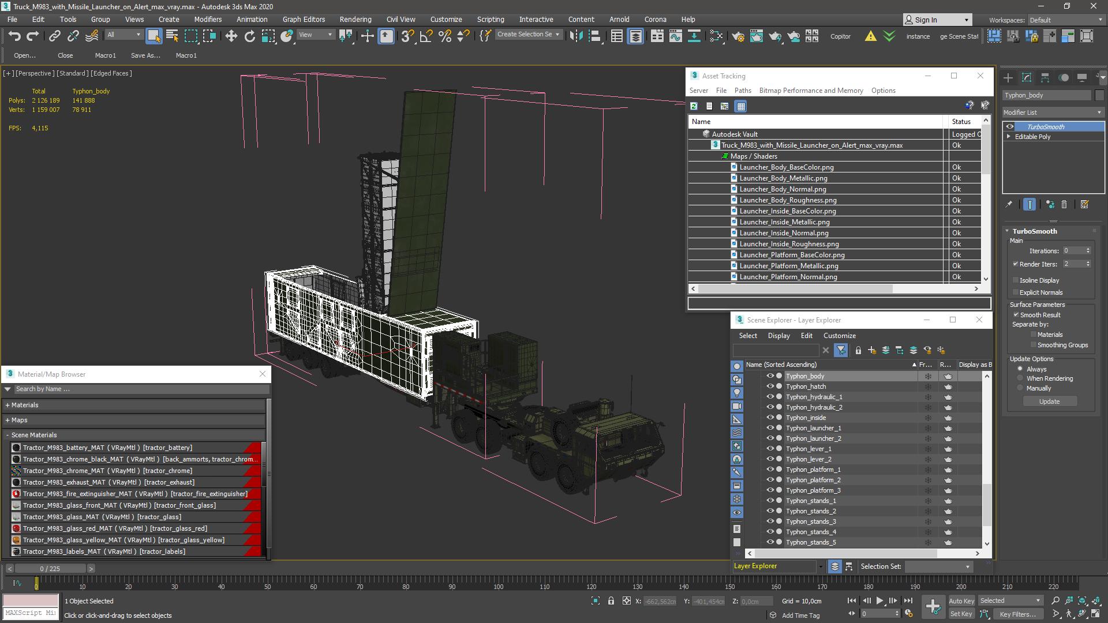Click the TurboSmooth modifier icon
Viewport: 1108px width, 623px height.
point(1009,126)
